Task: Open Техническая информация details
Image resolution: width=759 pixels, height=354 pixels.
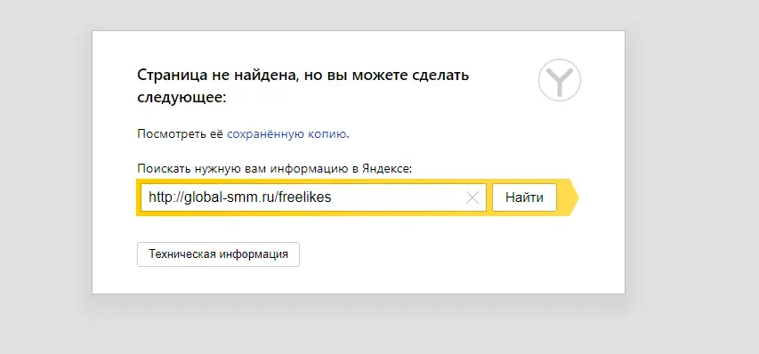Action: click(218, 254)
